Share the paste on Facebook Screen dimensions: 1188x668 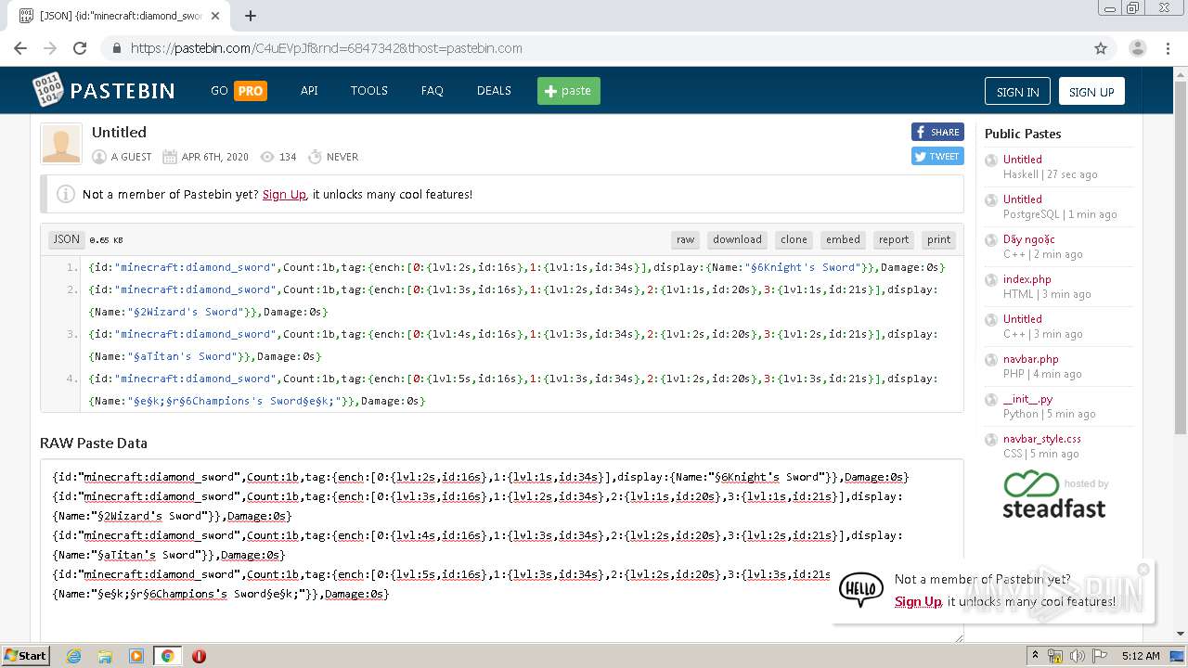pos(937,132)
